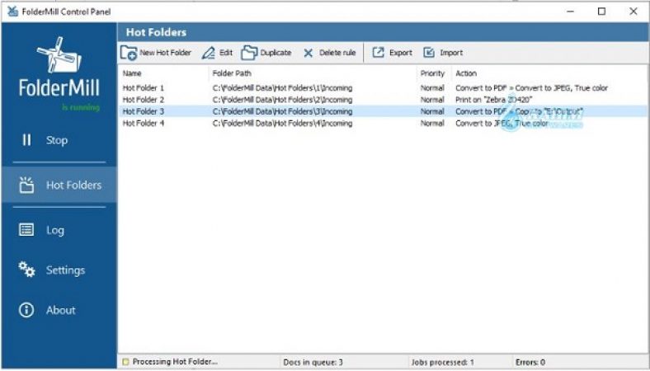Click the Hot Folders panel heading

click(156, 32)
